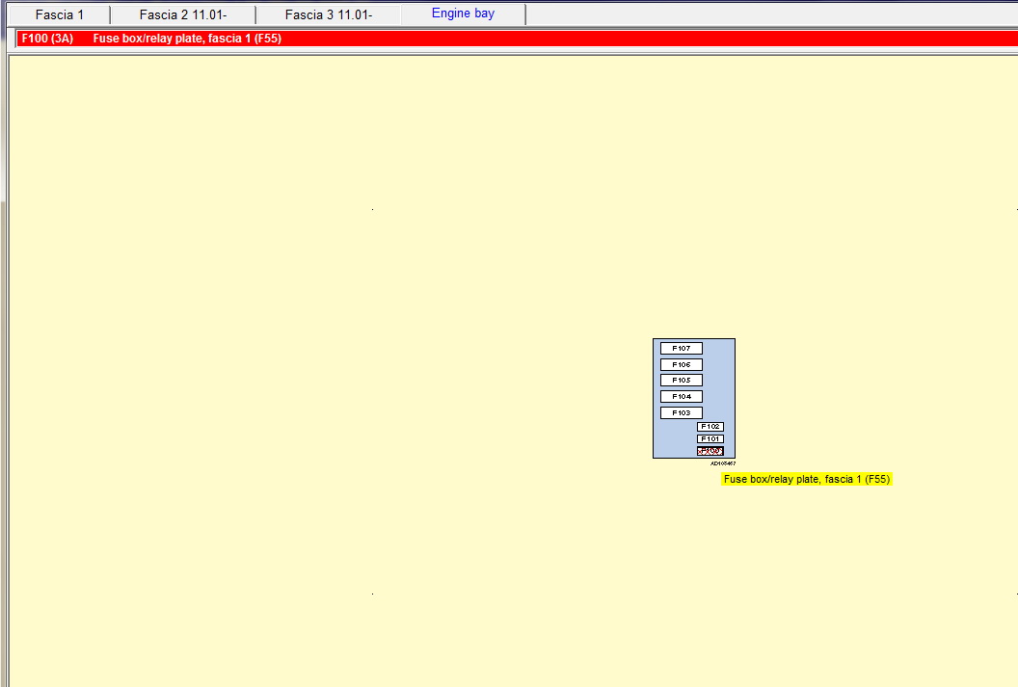
Task: Select fuse F107 in the diagram
Action: pos(681,349)
